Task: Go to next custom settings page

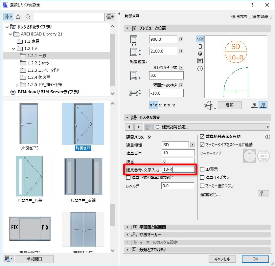Action: pyautogui.click(x=139, y=127)
